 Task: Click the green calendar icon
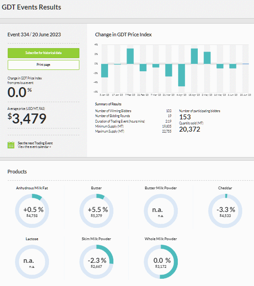[x=11, y=145]
